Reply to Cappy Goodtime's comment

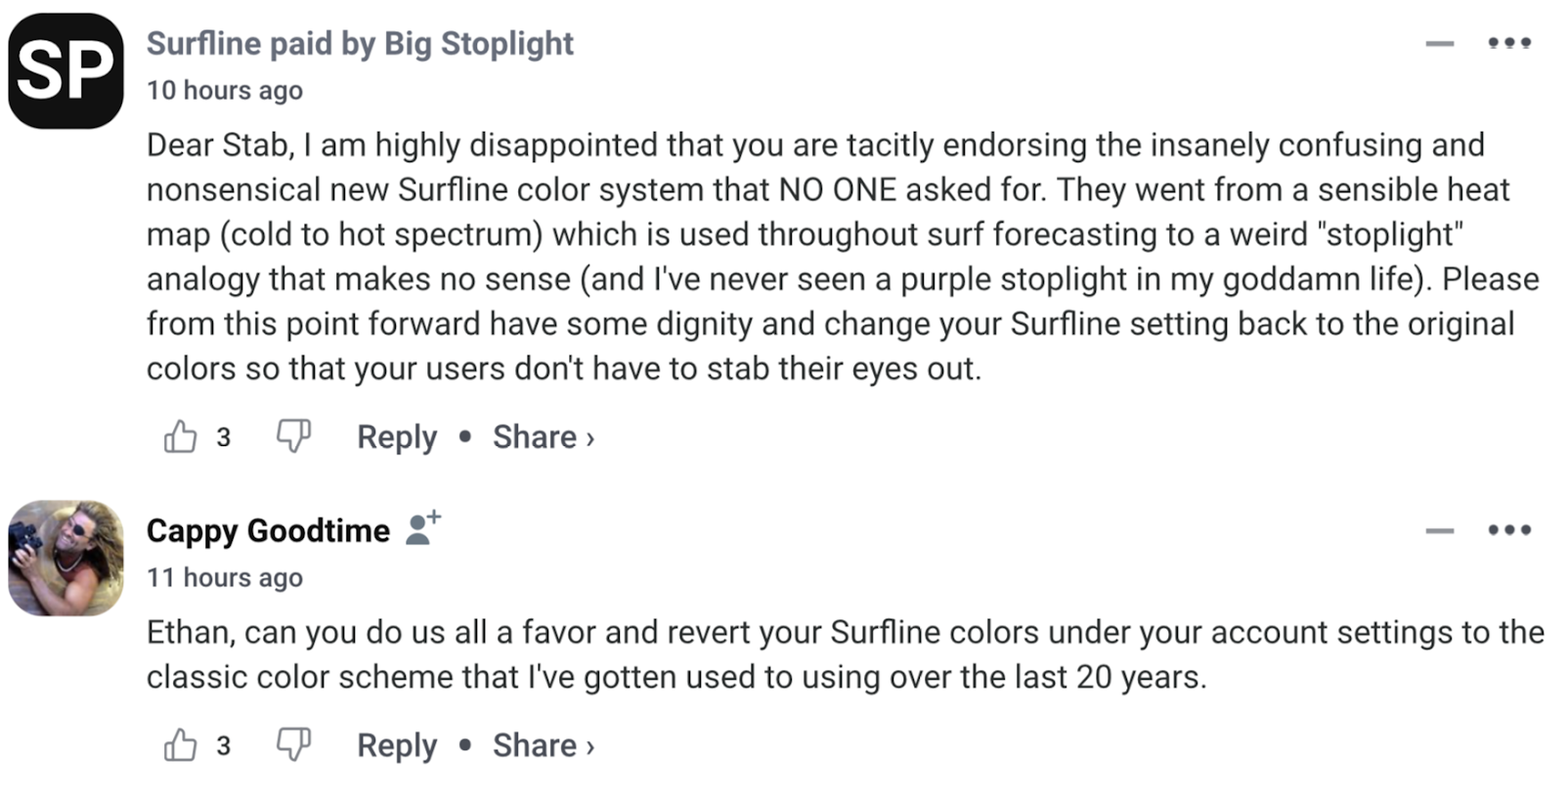click(x=396, y=745)
